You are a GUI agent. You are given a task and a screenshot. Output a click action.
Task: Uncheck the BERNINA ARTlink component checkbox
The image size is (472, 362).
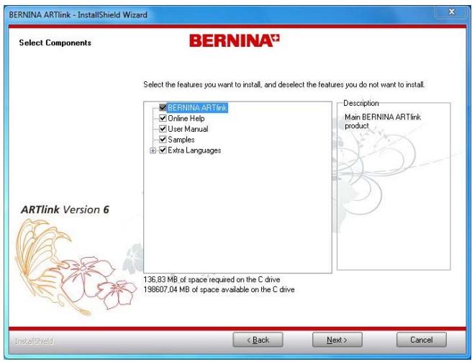pyautogui.click(x=163, y=107)
